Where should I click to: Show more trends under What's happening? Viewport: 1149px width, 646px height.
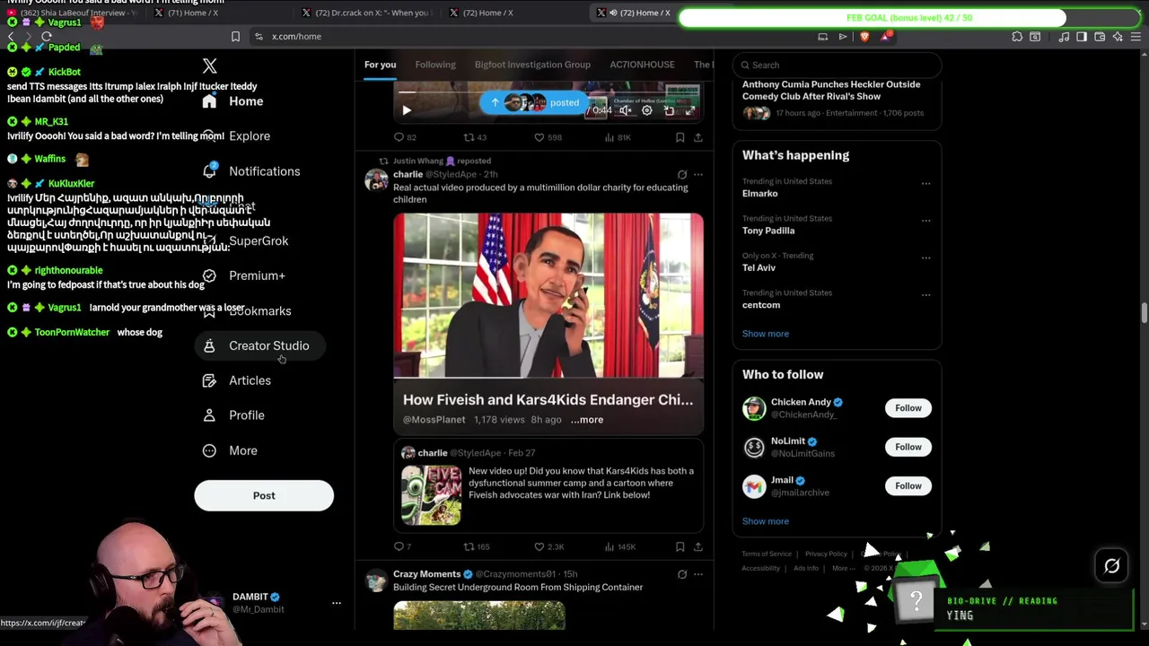coord(766,334)
